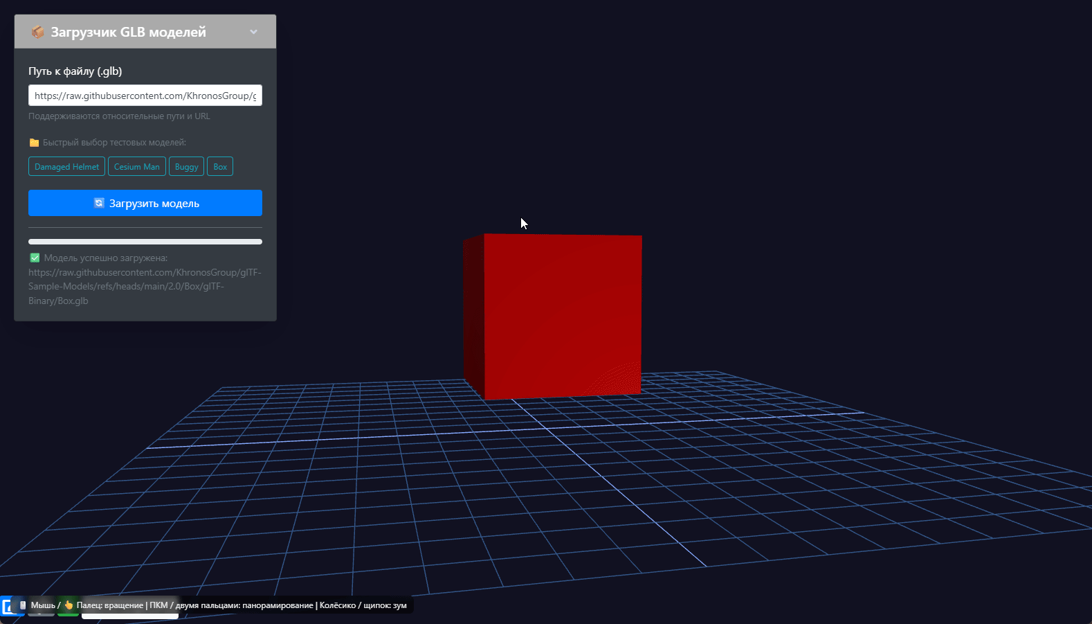Click the cardboard box icon in the panel header
Image resolution: width=1092 pixels, height=624 pixels.
tap(37, 32)
